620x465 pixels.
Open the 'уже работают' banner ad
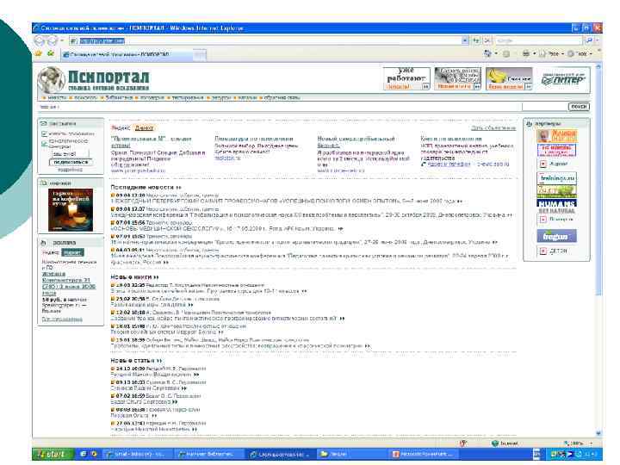tap(406, 78)
